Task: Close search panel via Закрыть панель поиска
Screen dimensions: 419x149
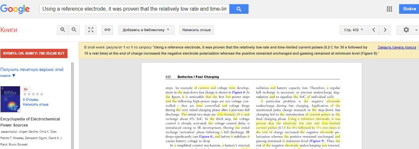Action: pos(396,47)
